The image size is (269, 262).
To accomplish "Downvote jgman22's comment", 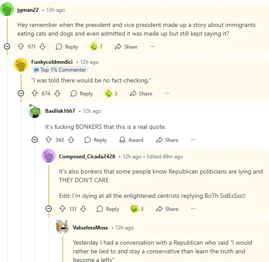I will coord(43,47).
